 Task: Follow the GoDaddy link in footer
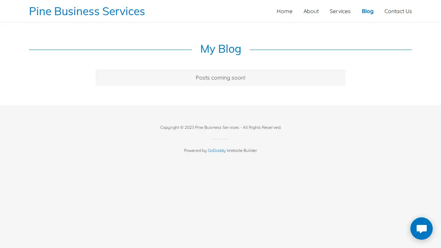(x=217, y=151)
